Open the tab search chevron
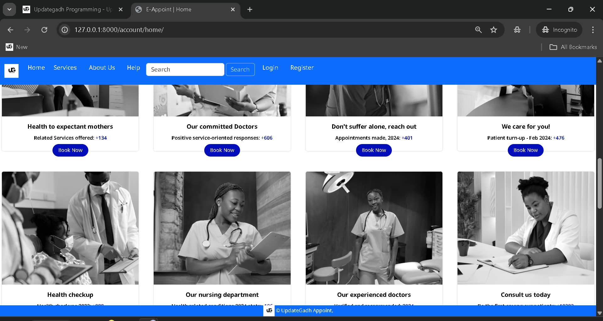 [x=9, y=9]
